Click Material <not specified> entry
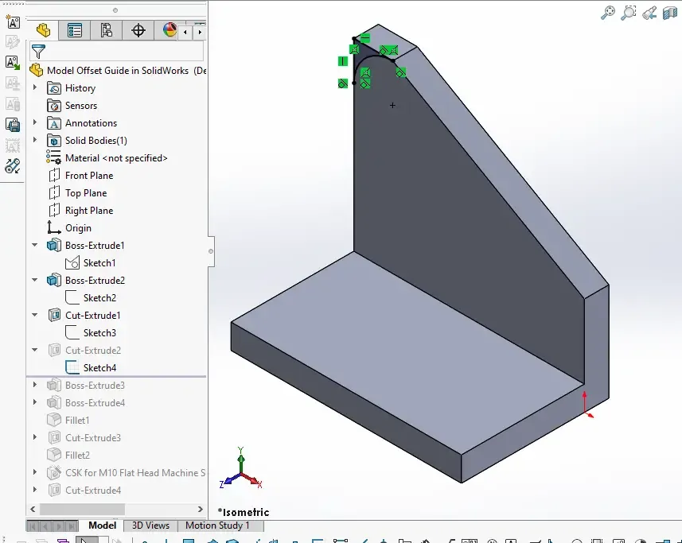Screen dimensions: 682x543 [115, 158]
